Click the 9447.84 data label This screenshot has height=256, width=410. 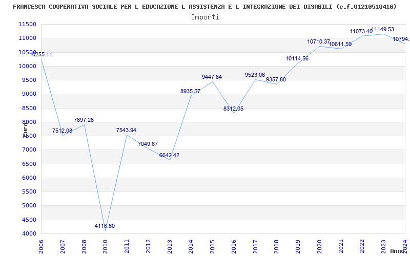click(212, 77)
